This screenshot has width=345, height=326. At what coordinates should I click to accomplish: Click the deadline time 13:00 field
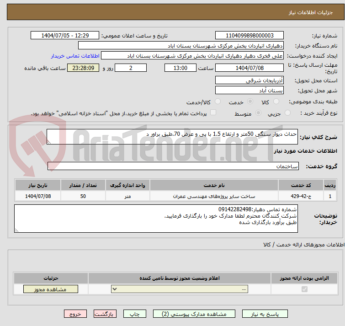point(180,68)
